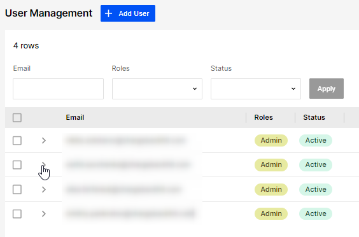The width and height of the screenshot is (359, 237).
Task: Check the third user row checkbox
Action: click(x=17, y=190)
